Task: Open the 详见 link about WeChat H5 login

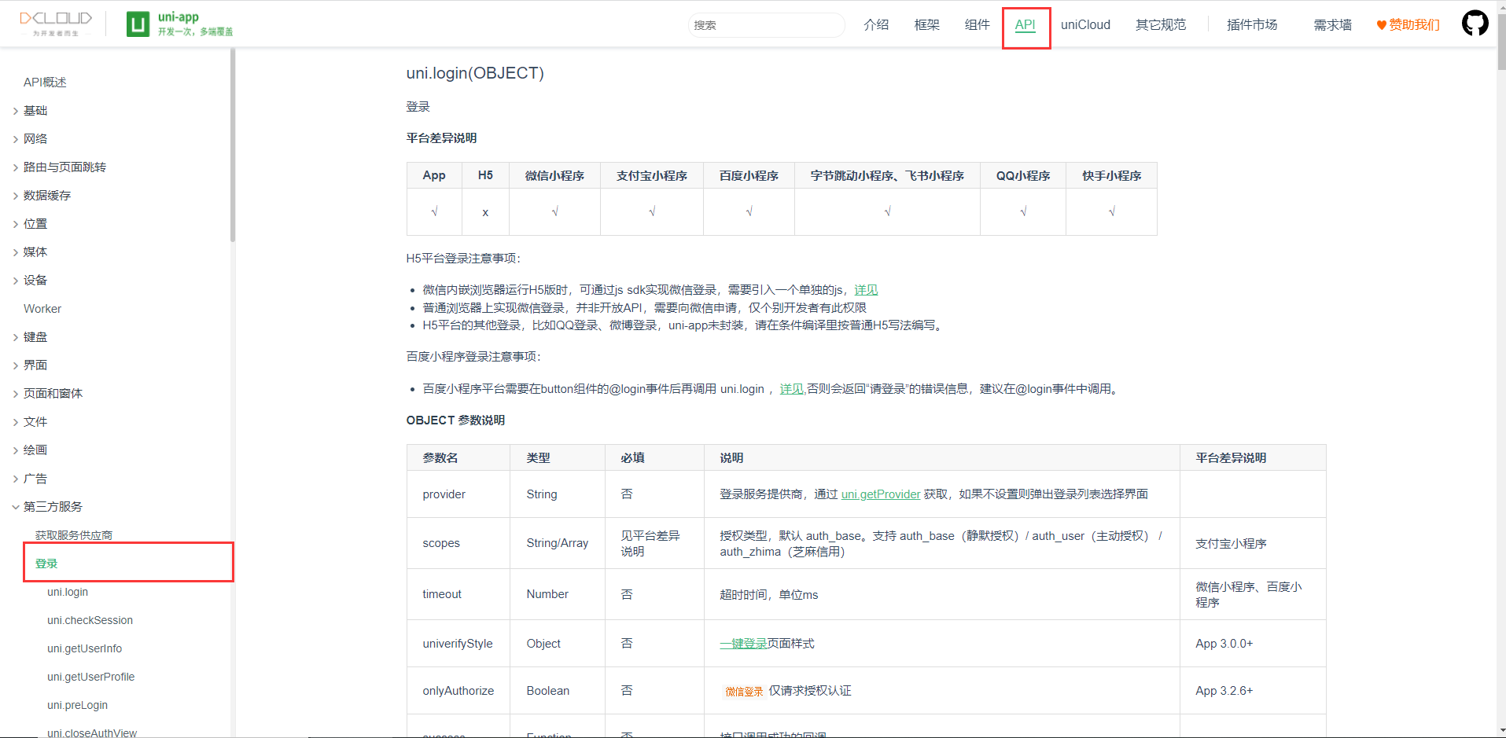Action: (865, 289)
